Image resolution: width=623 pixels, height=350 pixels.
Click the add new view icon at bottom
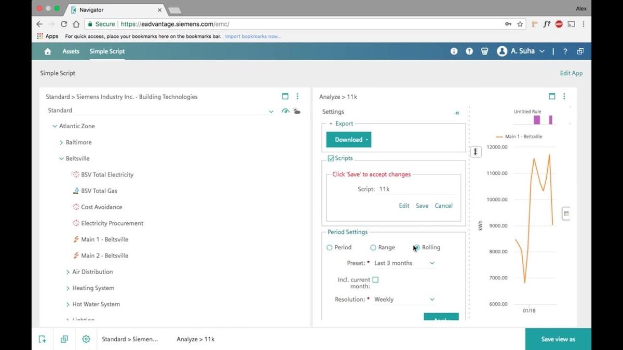[x=42, y=339]
